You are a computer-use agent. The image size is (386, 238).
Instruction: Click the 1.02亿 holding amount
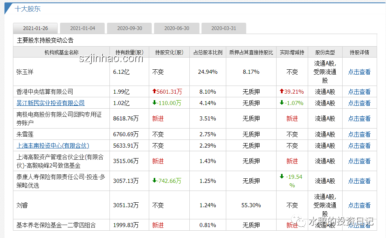click(x=121, y=103)
